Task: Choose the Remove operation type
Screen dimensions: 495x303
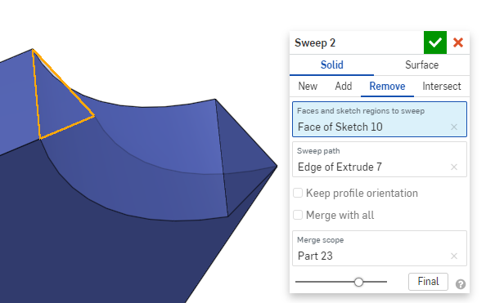Action: click(x=387, y=86)
